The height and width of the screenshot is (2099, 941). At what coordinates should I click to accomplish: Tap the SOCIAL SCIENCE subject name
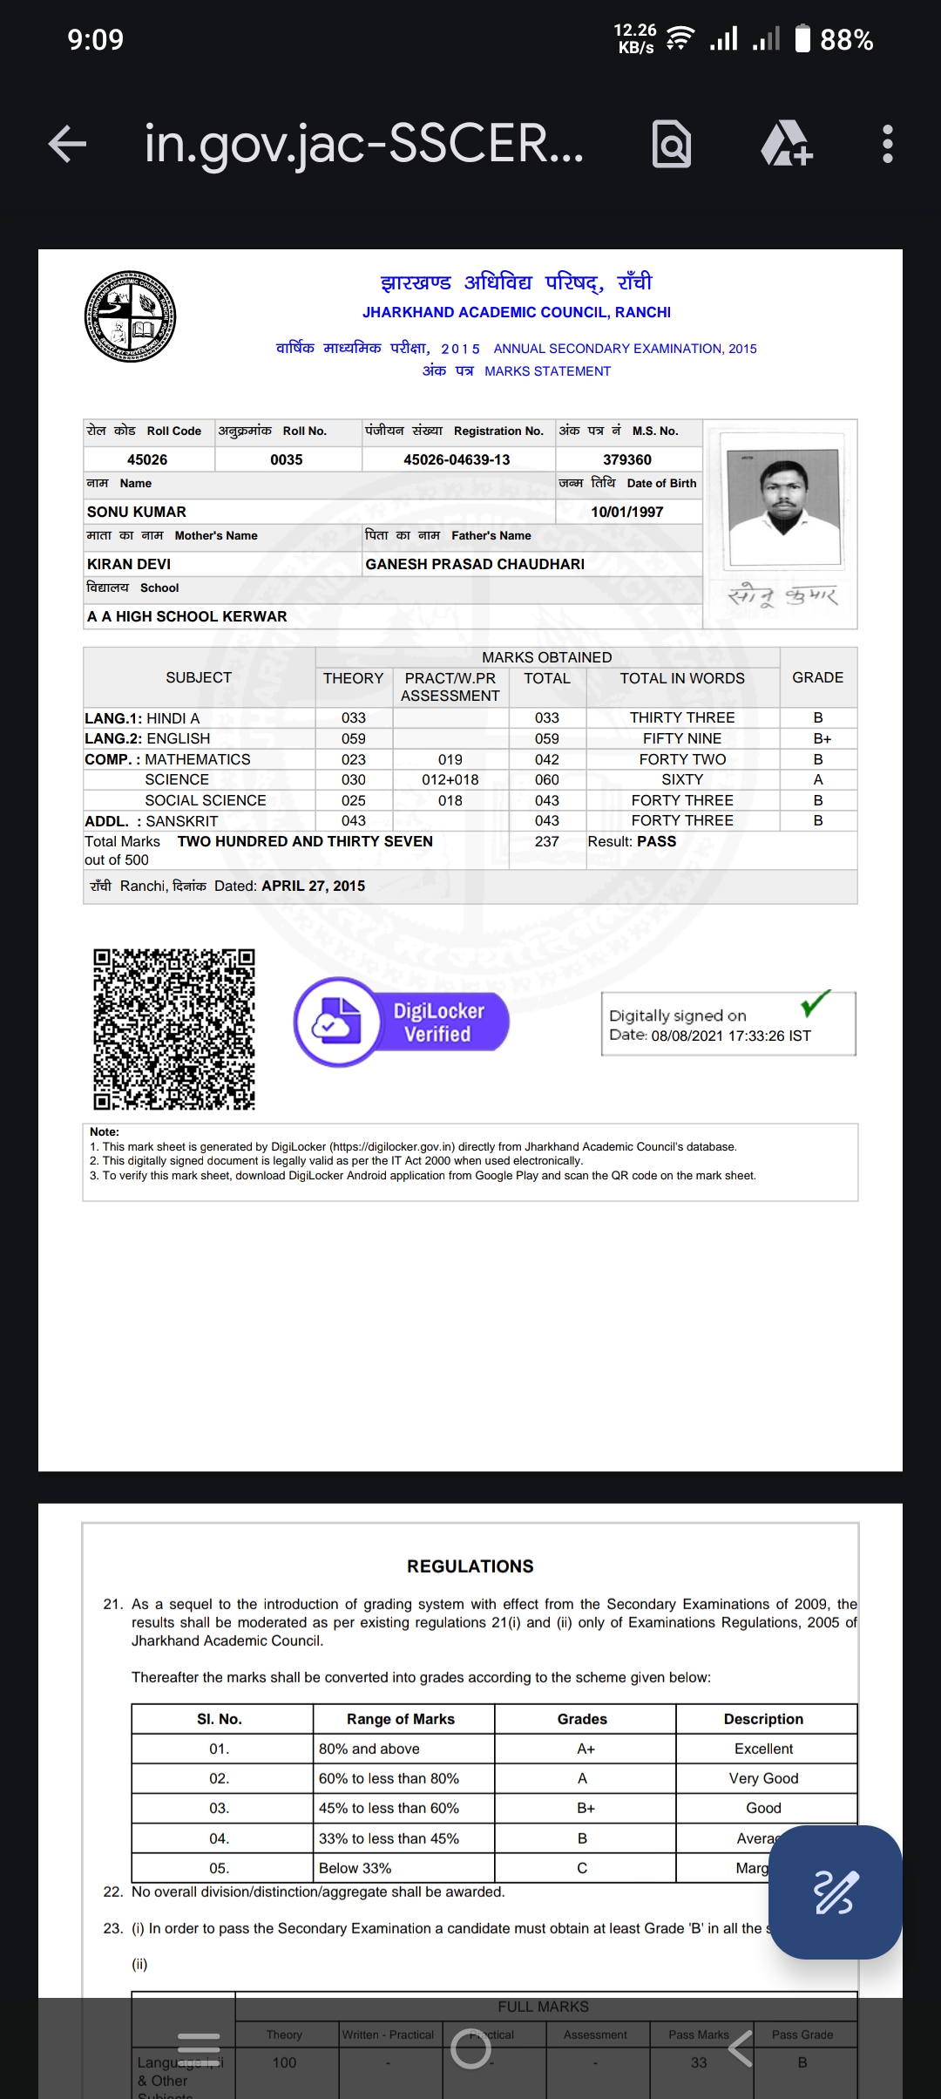(x=206, y=800)
